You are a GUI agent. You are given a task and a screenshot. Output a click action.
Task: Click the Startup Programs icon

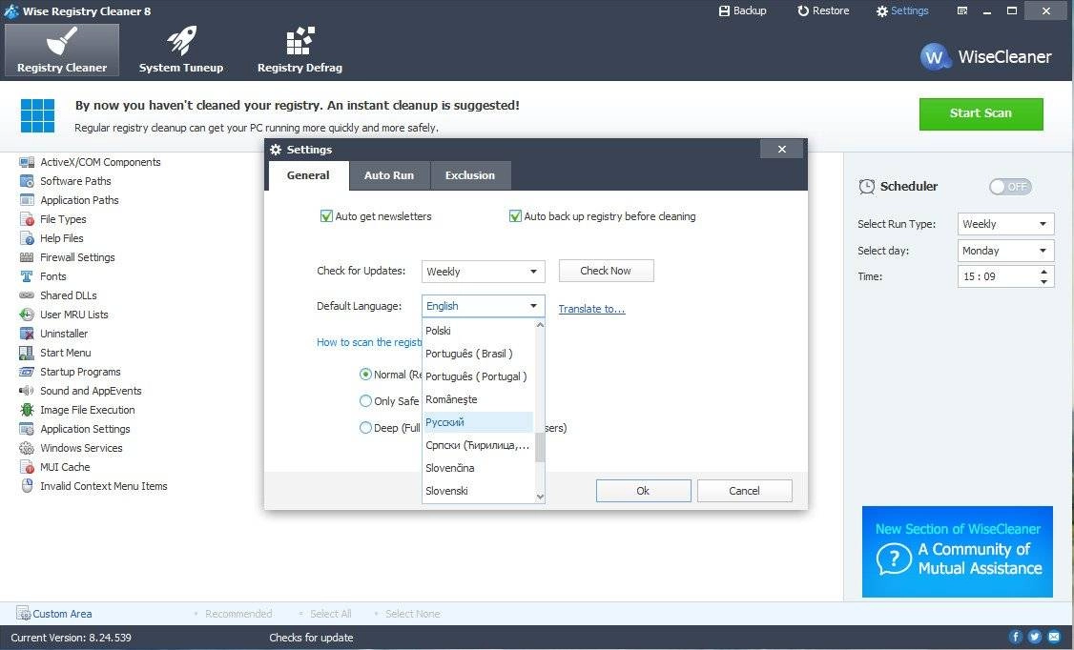pyautogui.click(x=27, y=373)
